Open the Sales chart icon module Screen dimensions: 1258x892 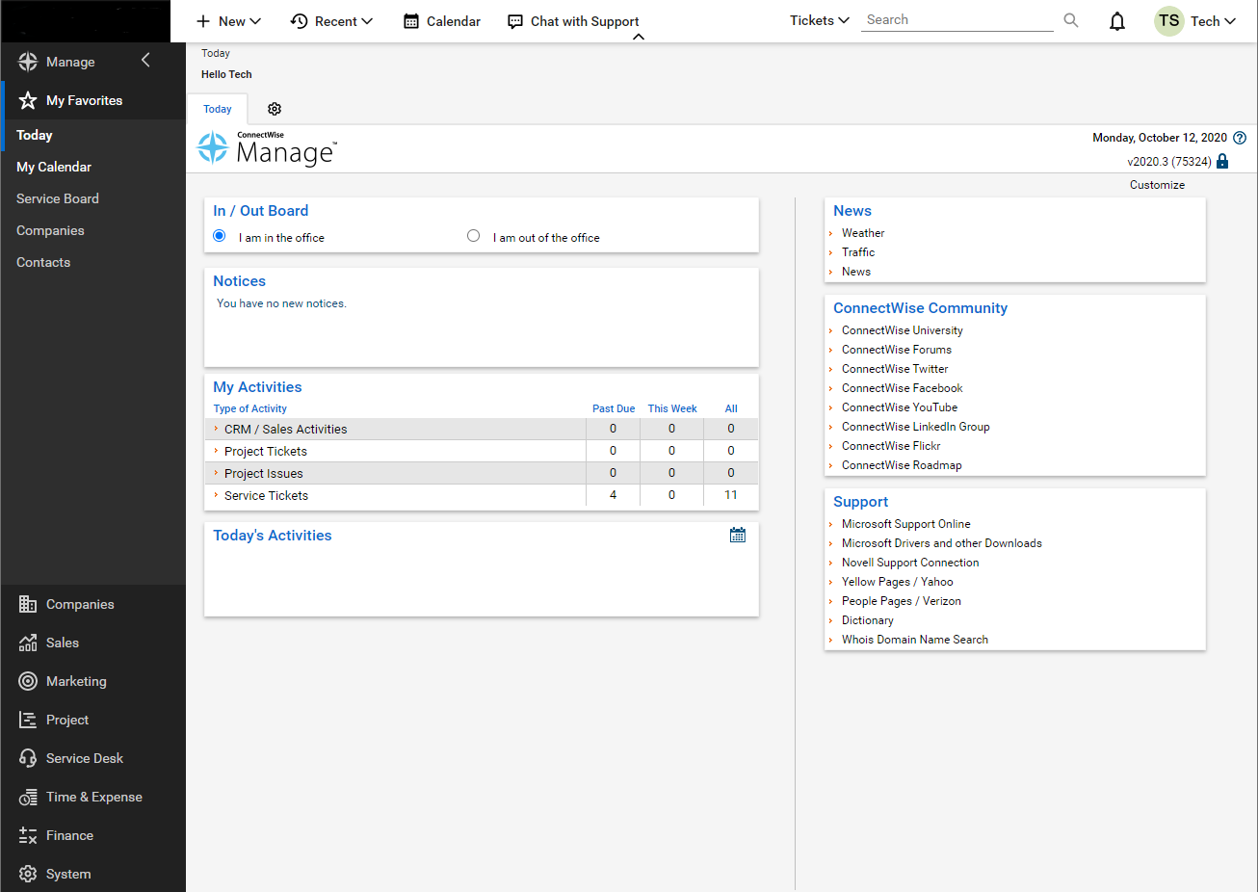point(28,643)
